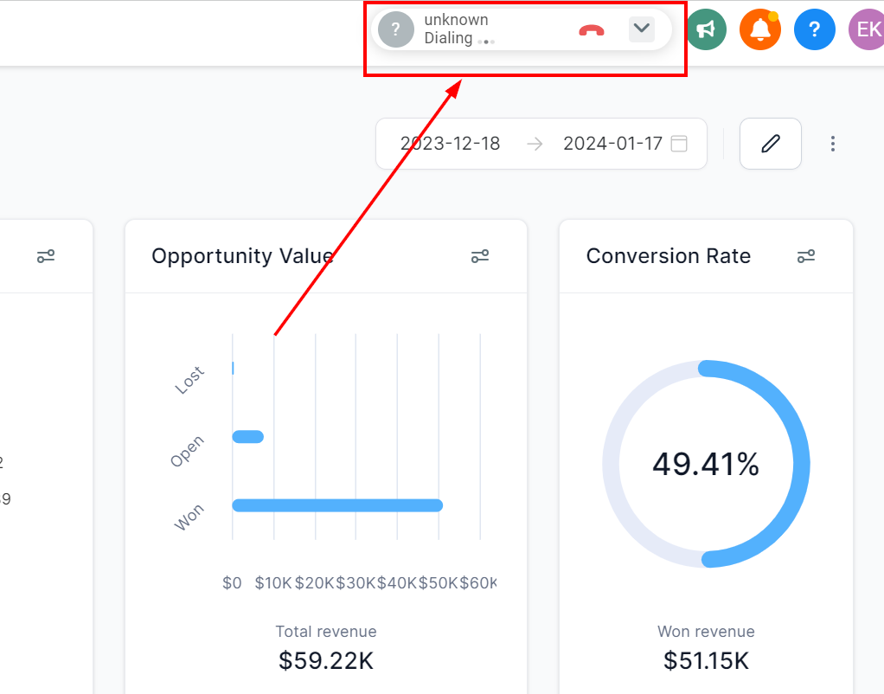The height and width of the screenshot is (694, 884).
Task: Click the $59.22K total revenue value
Action: click(x=326, y=660)
